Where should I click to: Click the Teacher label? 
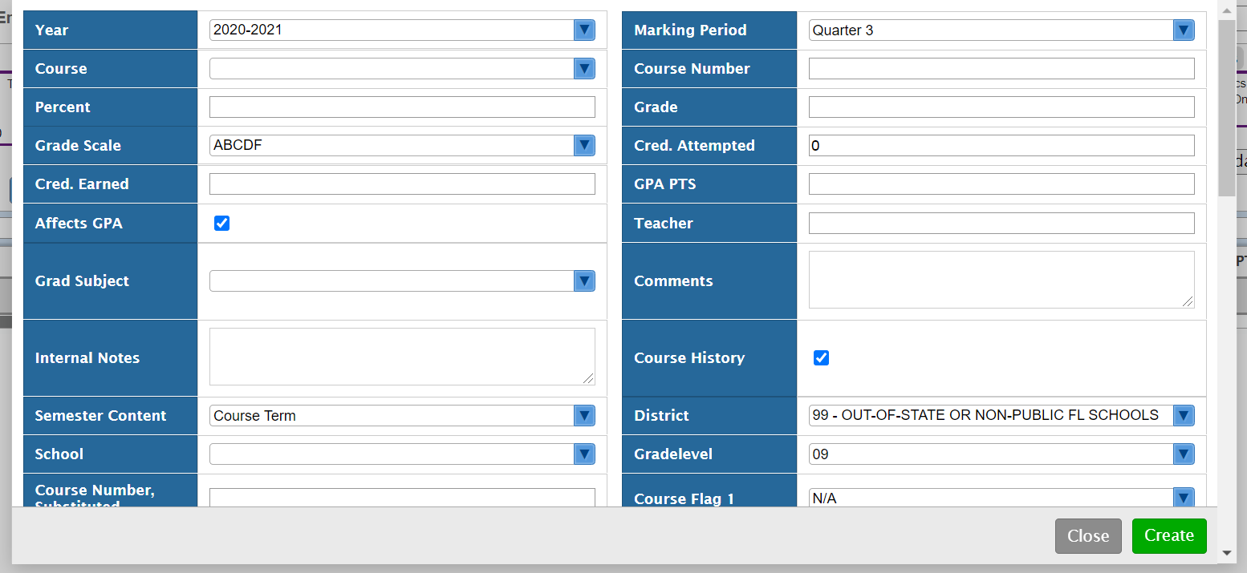coord(664,224)
